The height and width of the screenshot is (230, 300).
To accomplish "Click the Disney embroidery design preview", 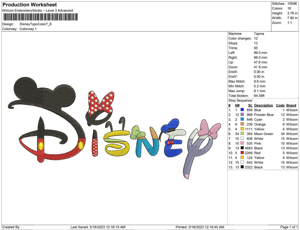I will [x=115, y=128].
